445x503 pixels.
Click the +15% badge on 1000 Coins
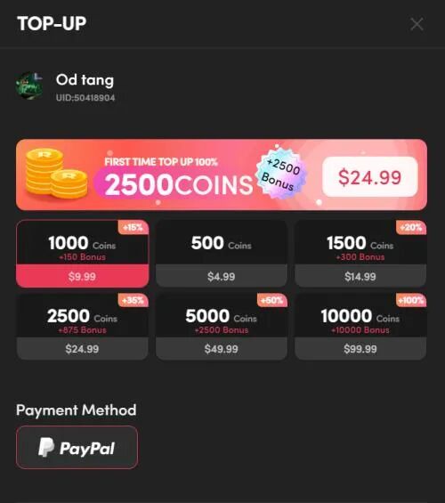(133, 227)
